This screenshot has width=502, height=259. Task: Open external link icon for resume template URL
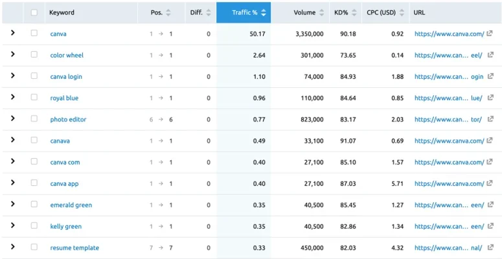click(x=490, y=247)
